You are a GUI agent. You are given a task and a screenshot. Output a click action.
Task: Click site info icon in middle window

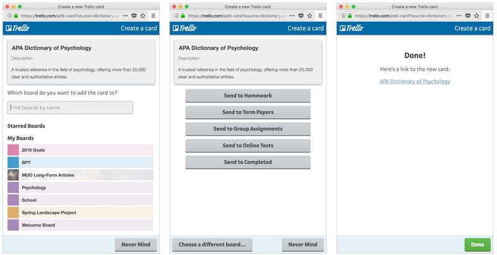coord(176,16)
